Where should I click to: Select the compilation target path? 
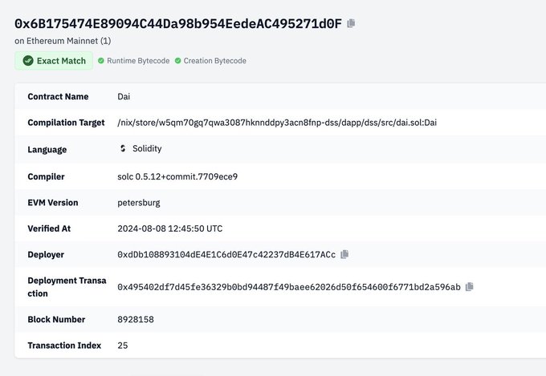(277, 123)
